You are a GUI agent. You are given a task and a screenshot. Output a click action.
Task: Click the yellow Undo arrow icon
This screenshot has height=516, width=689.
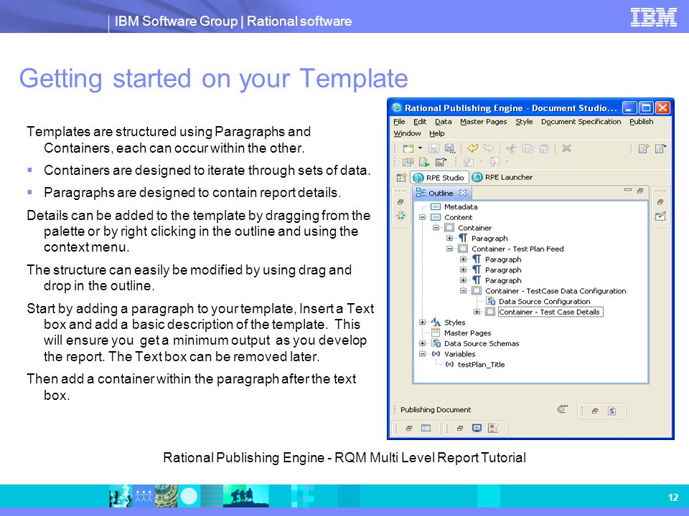(472, 148)
